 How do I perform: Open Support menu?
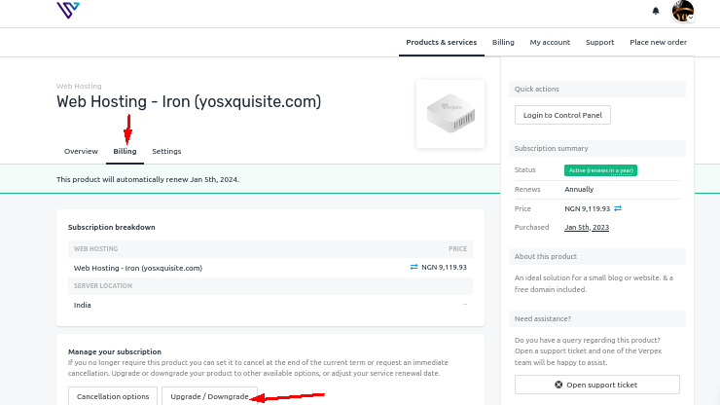coord(599,42)
